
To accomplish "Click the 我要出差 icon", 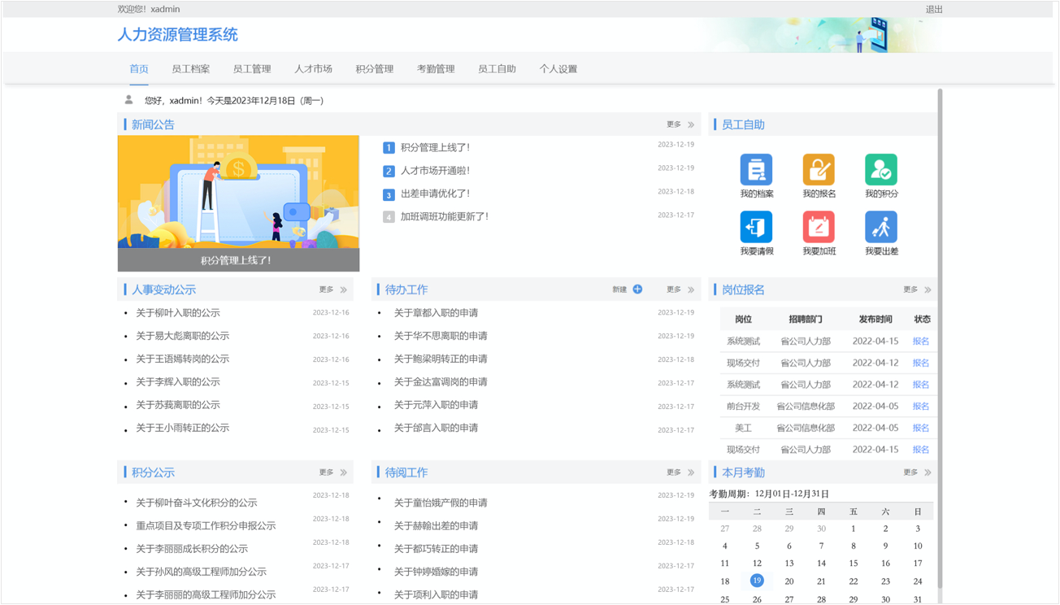I will click(x=881, y=228).
